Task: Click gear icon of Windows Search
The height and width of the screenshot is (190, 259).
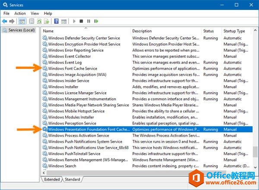Action: [x=45, y=165]
